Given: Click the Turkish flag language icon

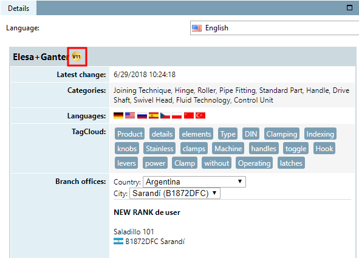Looking at the screenshot, I should (x=200, y=115).
